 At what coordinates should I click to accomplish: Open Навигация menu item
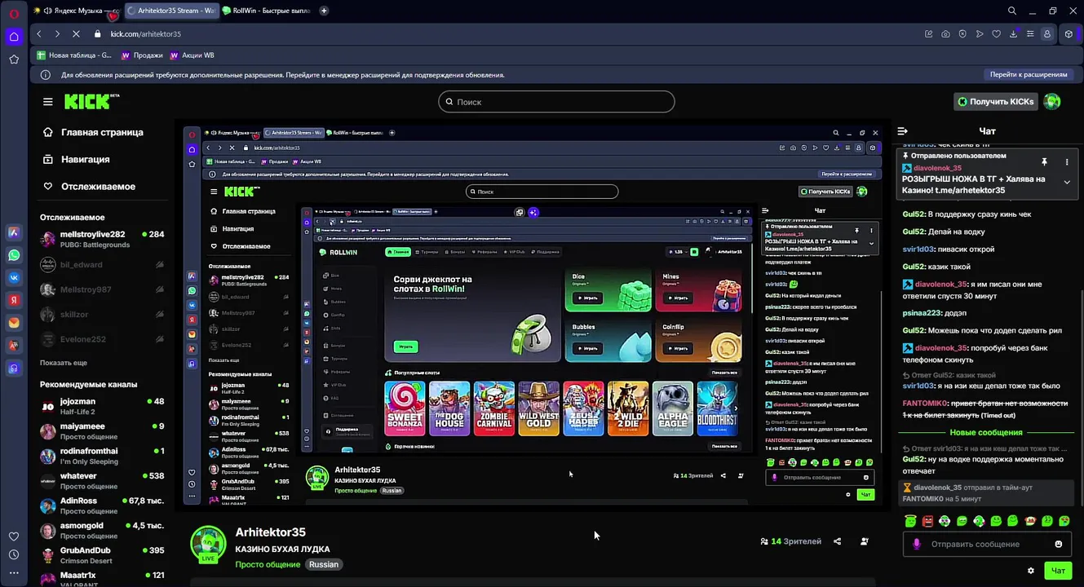click(x=76, y=159)
